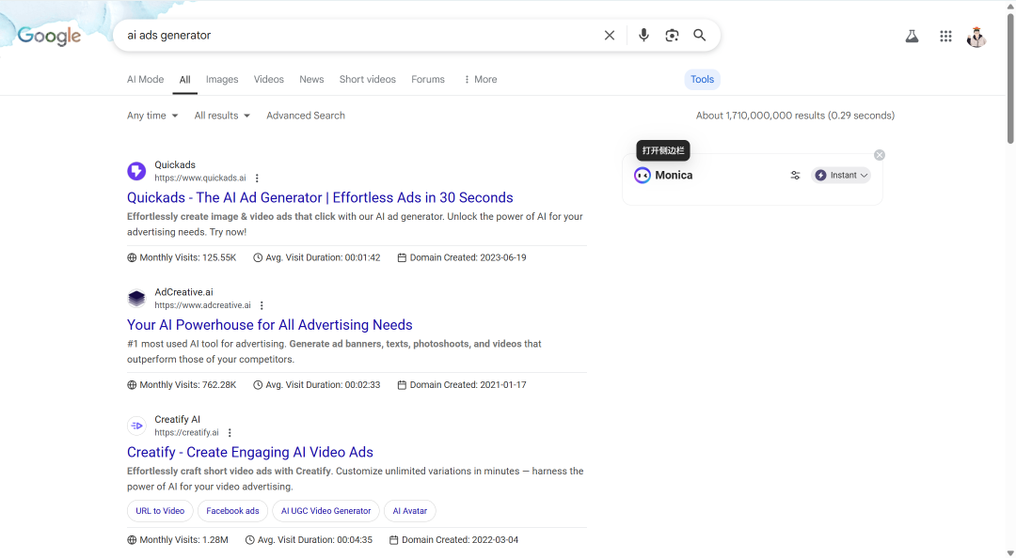Expand the Any time filter dropdown
Image resolution: width=1016 pixels, height=558 pixels.
coord(152,116)
